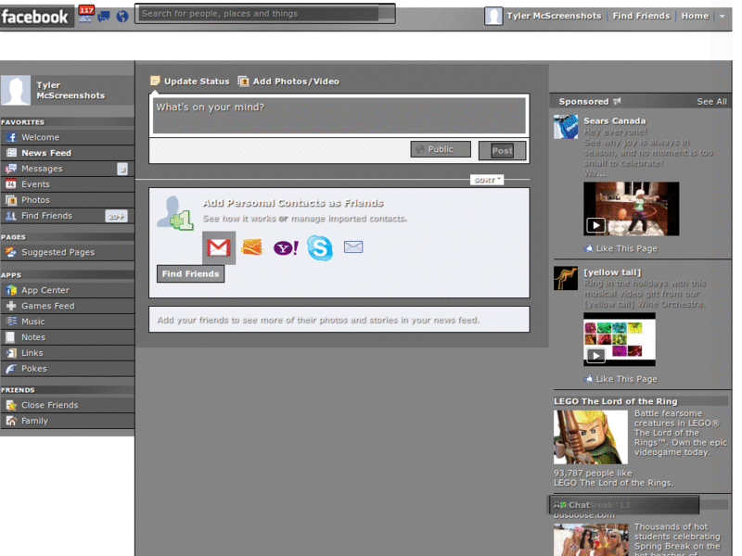
Task: Click the Post button
Action: pos(502,150)
